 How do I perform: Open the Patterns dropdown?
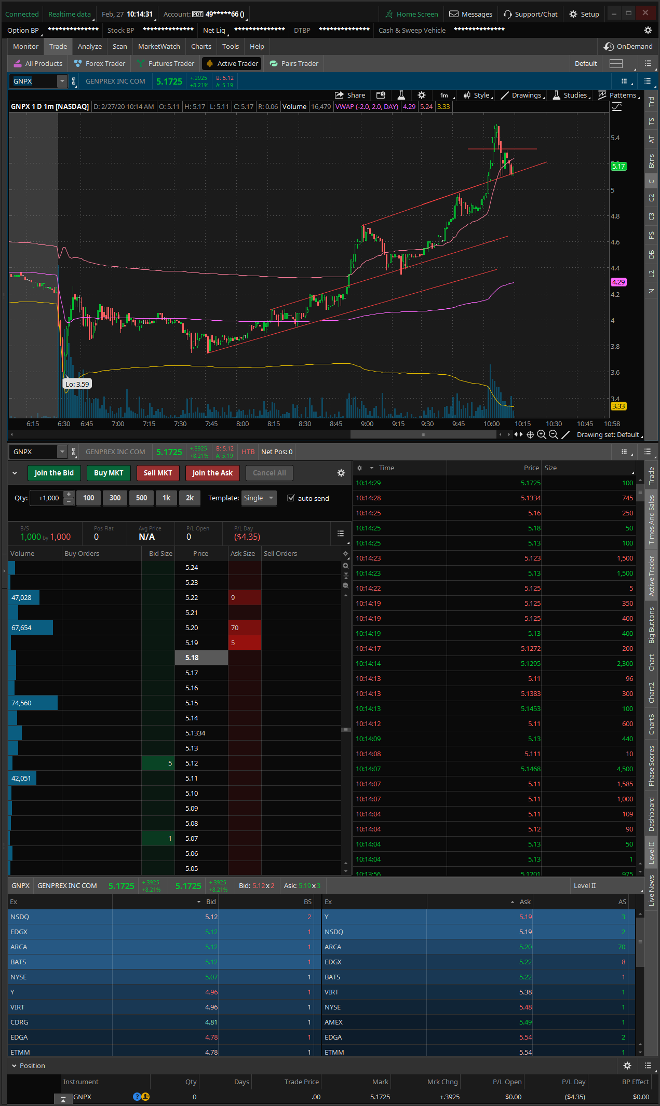tap(619, 95)
